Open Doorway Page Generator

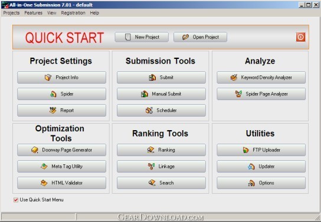coord(61,150)
